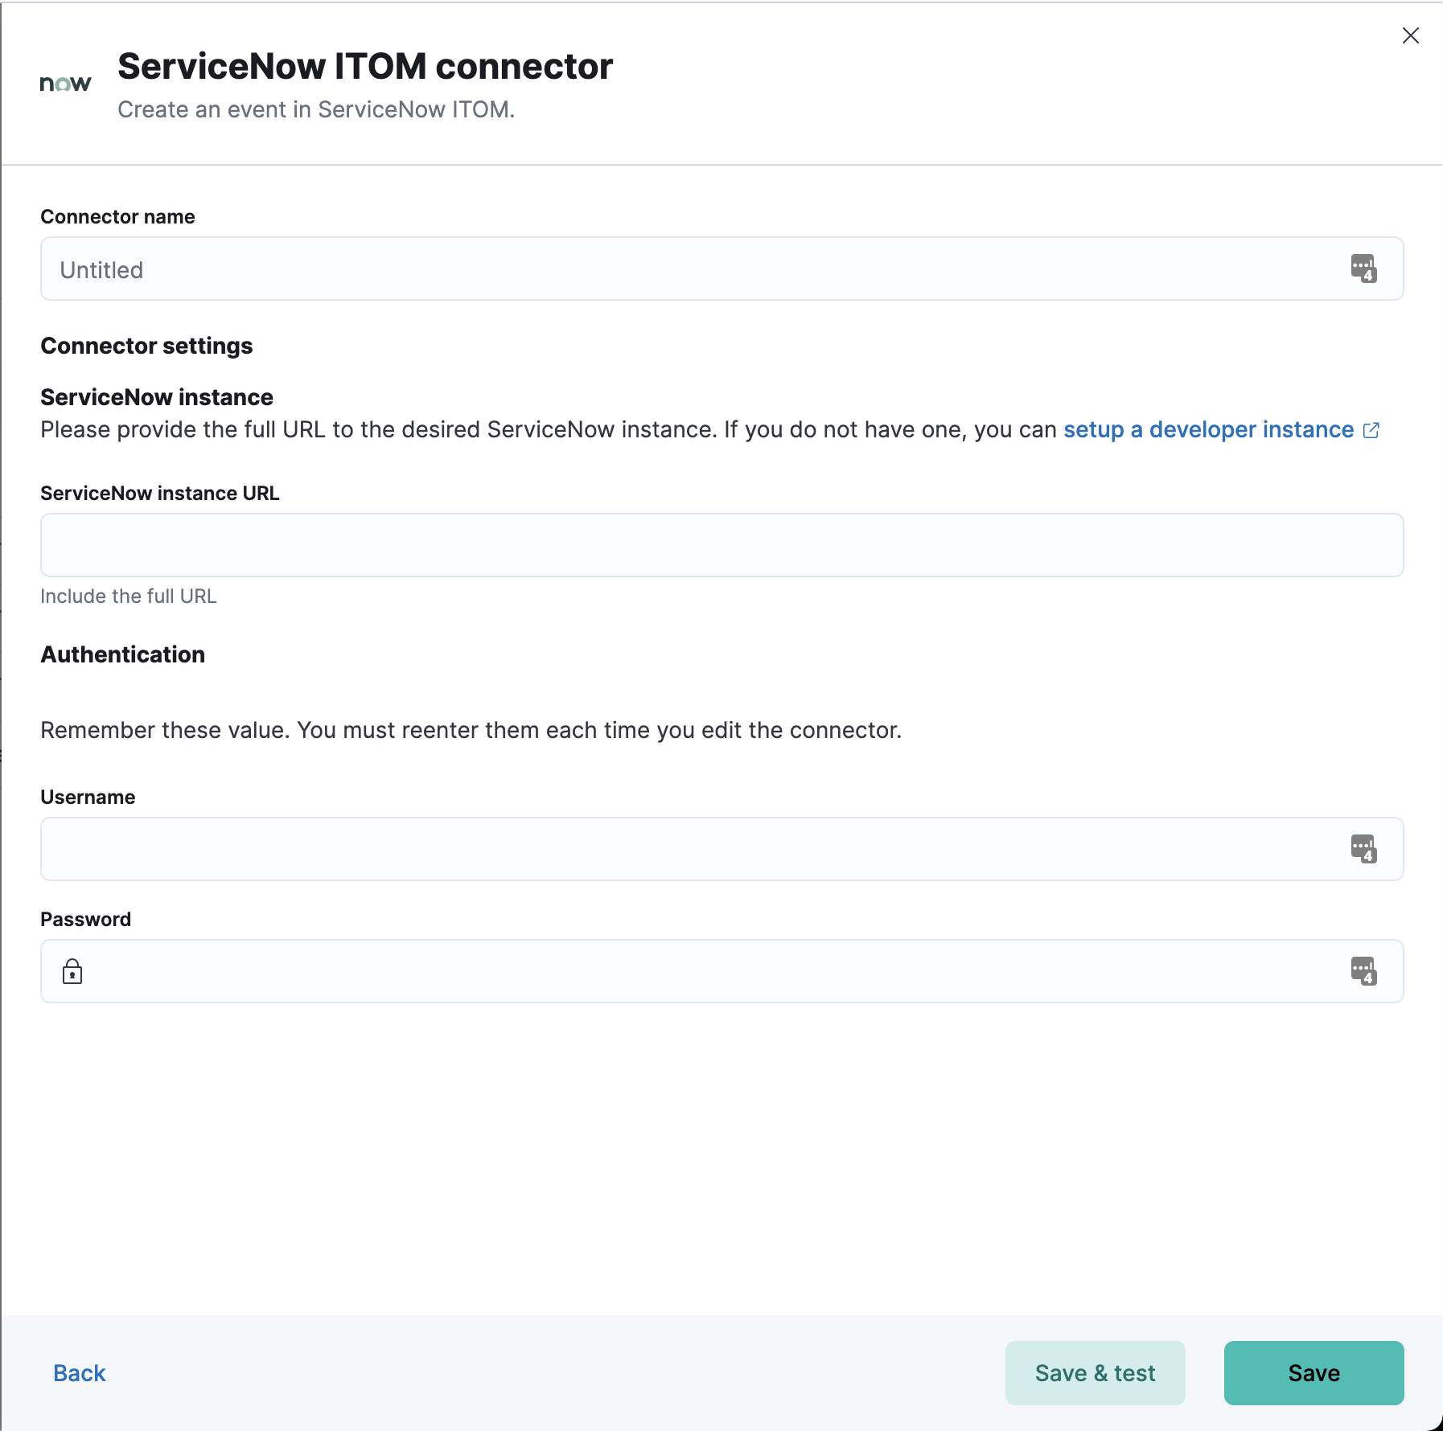This screenshot has height=1431, width=1443.
Task: Go Back to the previous step
Action: click(x=79, y=1373)
